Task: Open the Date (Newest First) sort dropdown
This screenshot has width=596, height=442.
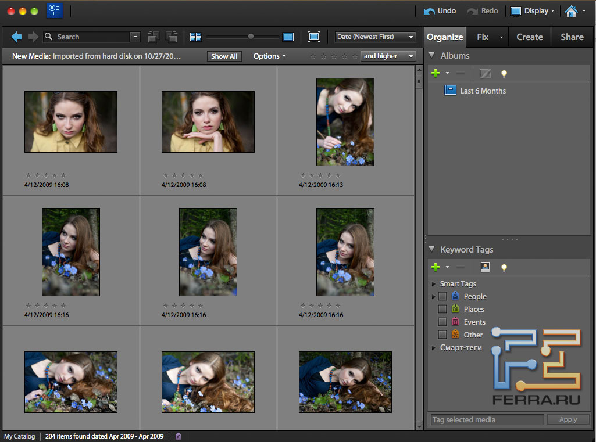Action: 375,37
